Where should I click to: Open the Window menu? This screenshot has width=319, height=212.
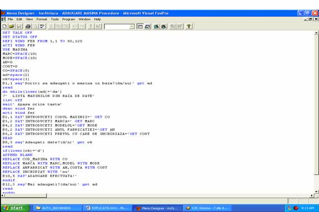click(84, 19)
